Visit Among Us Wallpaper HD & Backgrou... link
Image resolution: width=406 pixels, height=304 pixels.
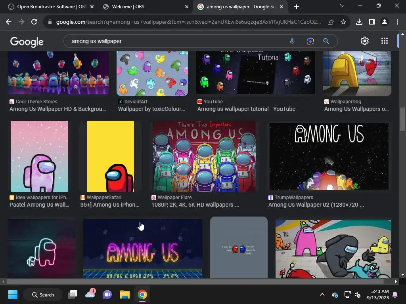(58, 109)
